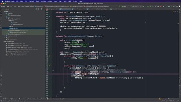
Task: Click the expand/collapse all icon in Project panel
Action: (38, 9)
